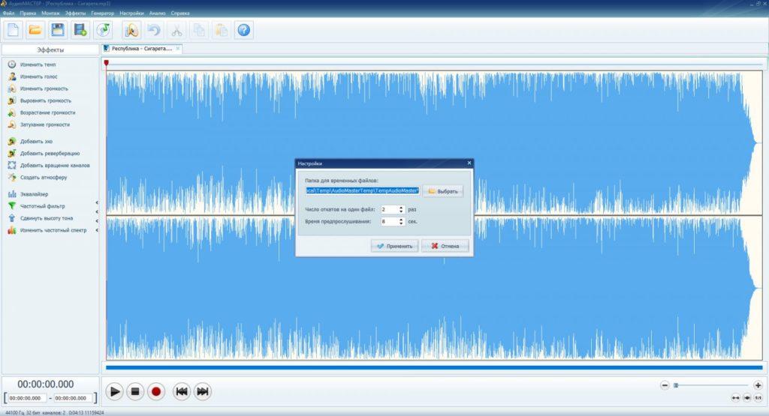Jump to the track end
The image size is (769, 416).
click(203, 391)
